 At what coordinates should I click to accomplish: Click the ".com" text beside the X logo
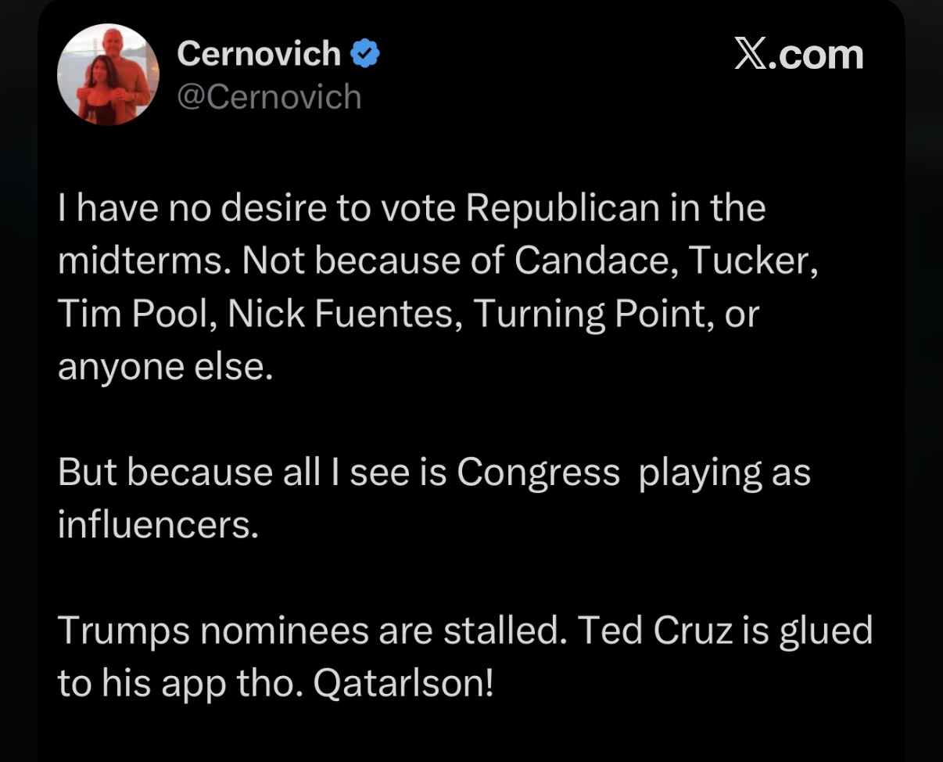818,55
